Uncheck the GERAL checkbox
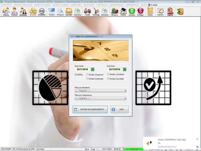 [76, 74]
